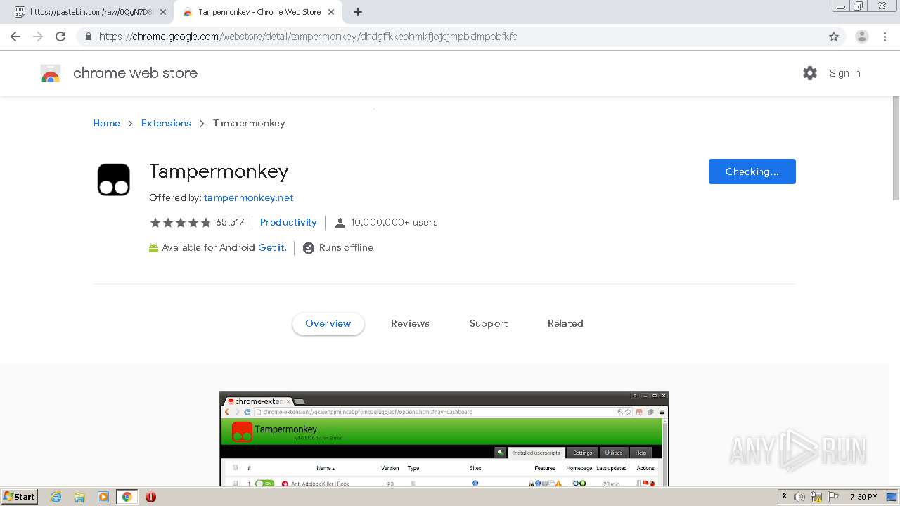The height and width of the screenshot is (506, 900).
Task: Click the Tampermonkey title heading
Action: [219, 171]
